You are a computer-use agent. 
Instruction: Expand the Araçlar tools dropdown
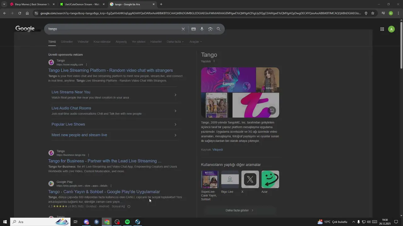coord(196,42)
